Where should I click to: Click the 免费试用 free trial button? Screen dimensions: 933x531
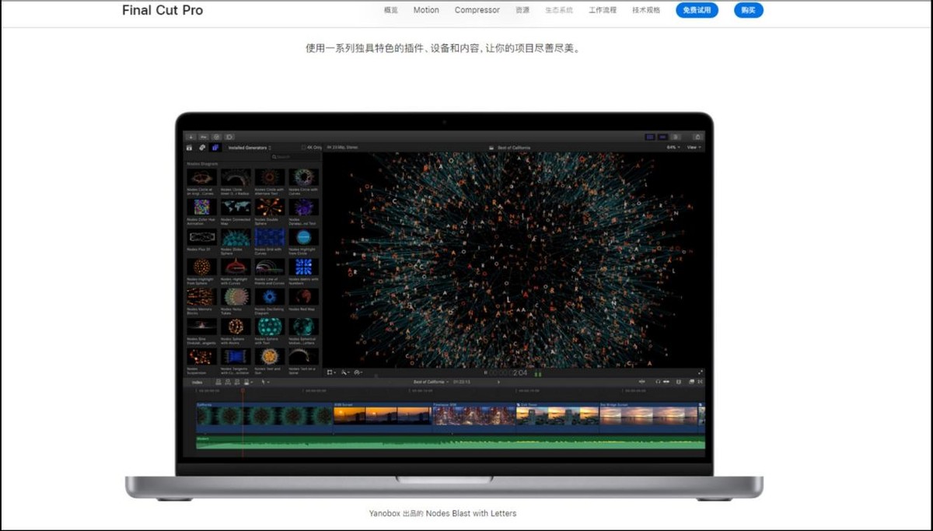697,10
